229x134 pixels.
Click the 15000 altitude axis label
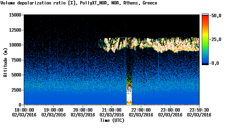click(x=15, y=15)
